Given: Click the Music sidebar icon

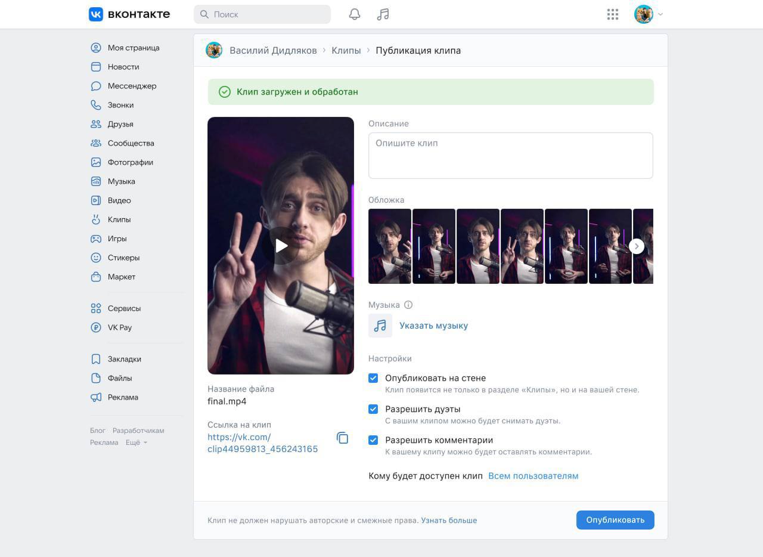Looking at the screenshot, I should (96, 181).
